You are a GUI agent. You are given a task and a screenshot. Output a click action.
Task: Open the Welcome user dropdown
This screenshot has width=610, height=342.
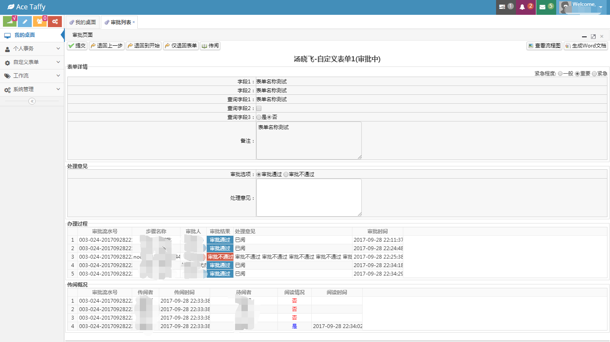point(583,7)
